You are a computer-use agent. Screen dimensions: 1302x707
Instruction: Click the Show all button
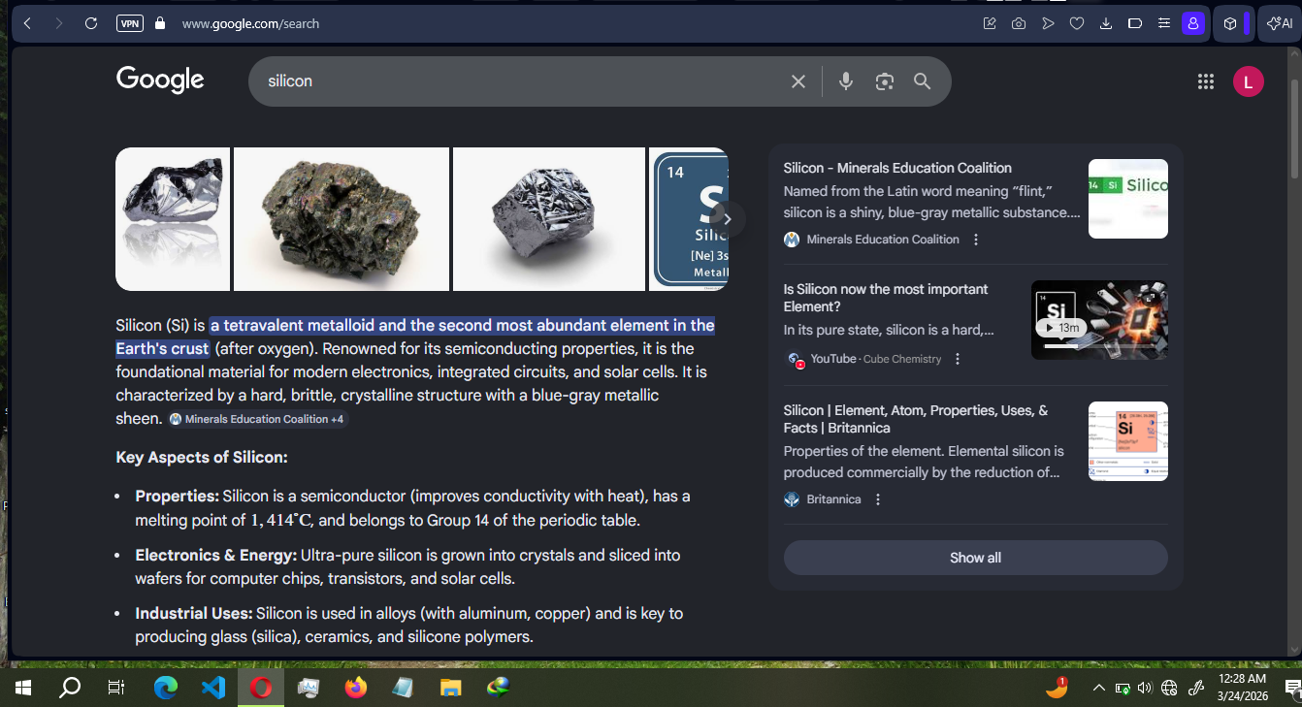975,558
